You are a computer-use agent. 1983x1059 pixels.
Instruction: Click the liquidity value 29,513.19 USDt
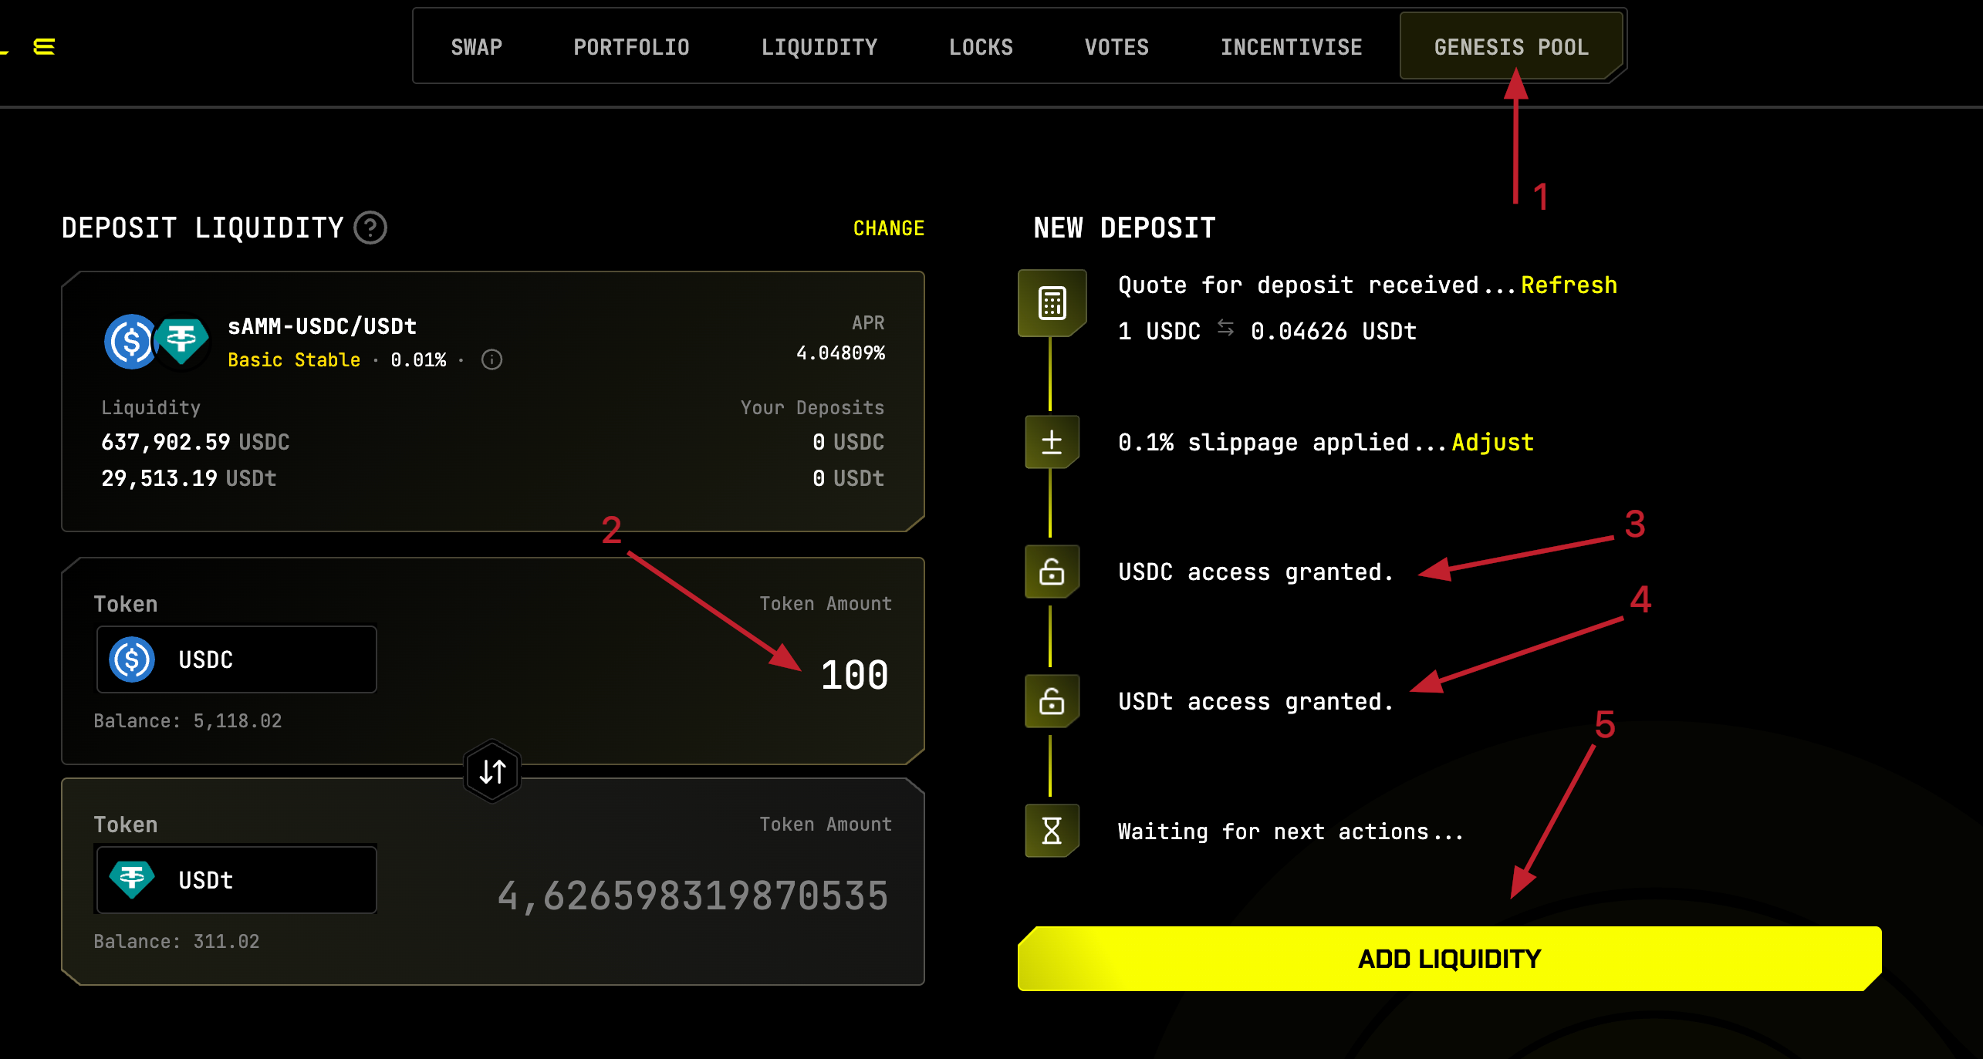tap(189, 478)
